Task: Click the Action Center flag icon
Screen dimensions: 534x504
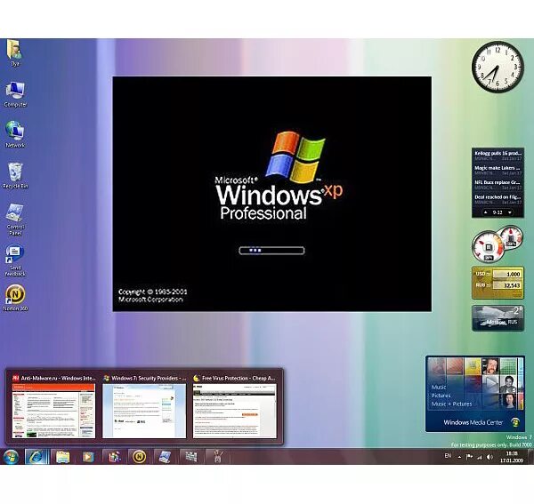Action: [469, 457]
